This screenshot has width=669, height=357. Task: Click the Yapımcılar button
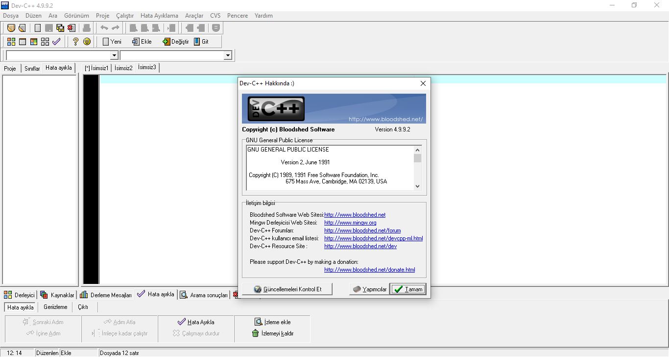(369, 289)
